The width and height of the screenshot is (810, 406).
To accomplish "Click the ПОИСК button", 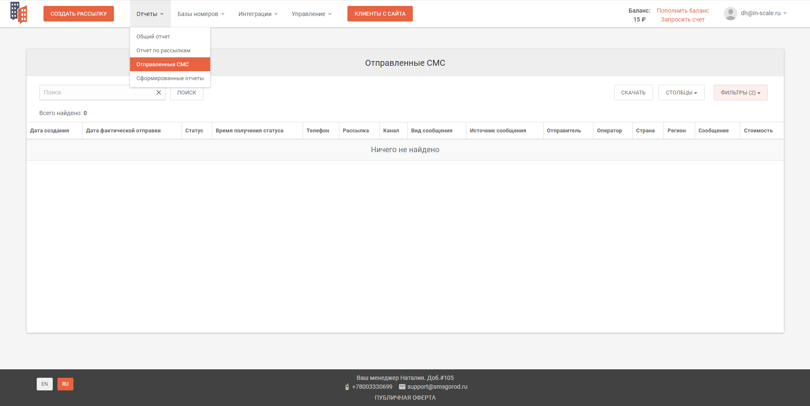I will tap(187, 93).
